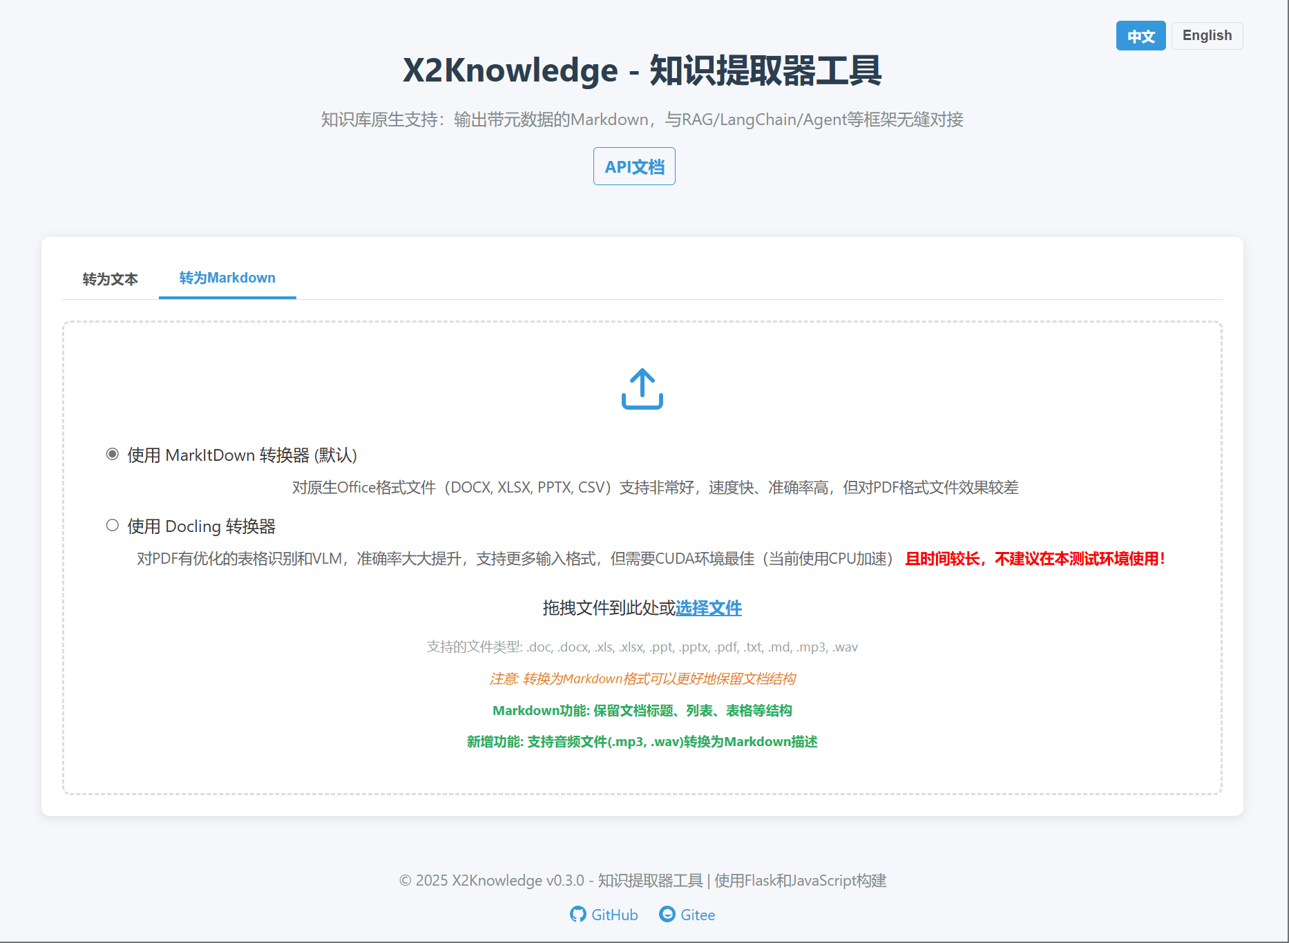The image size is (1289, 943).
Task: Click the 选择文件 link
Action: pos(709,608)
